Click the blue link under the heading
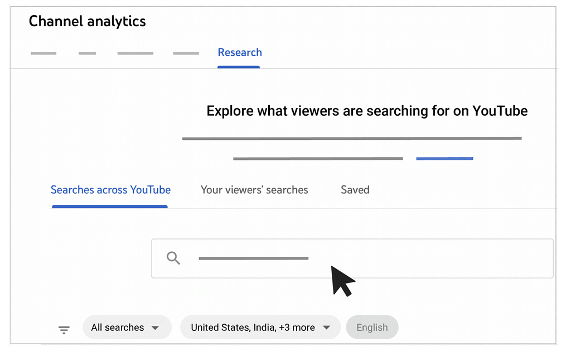The width and height of the screenshot is (571, 352). point(444,159)
